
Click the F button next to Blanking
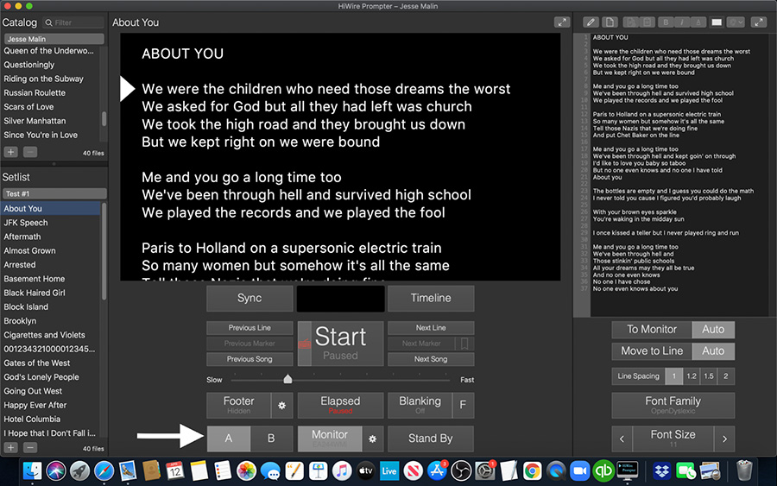click(463, 405)
